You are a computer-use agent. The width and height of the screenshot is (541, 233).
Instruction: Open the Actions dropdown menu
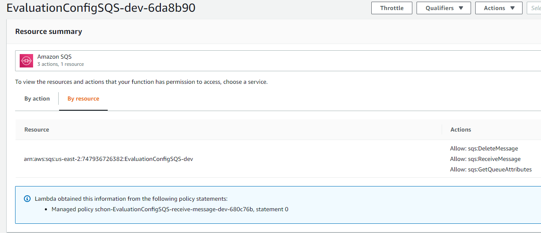(x=499, y=8)
